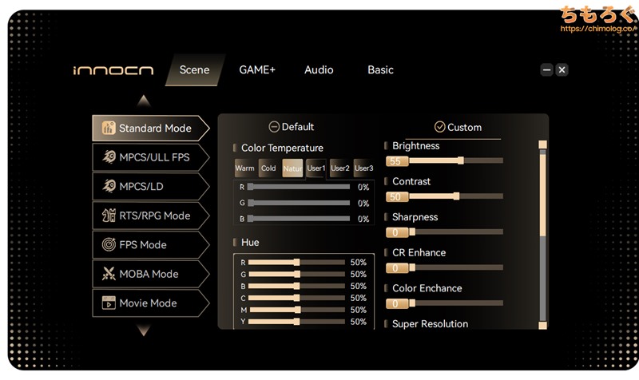The image size is (639, 380).
Task: Choose the MPCS/LD mode icon
Action: (x=107, y=187)
